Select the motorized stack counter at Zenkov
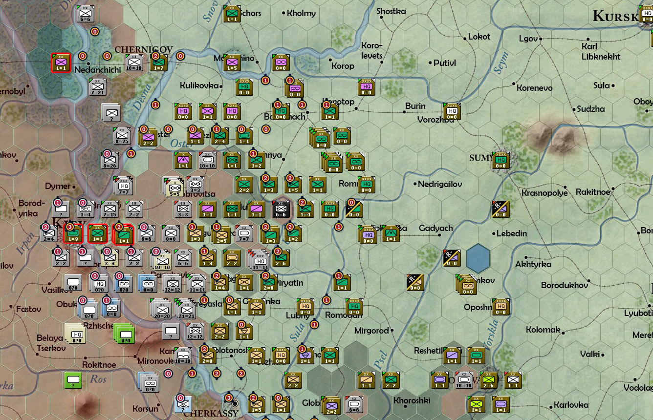This screenshot has width=653, height=420. click(467, 284)
